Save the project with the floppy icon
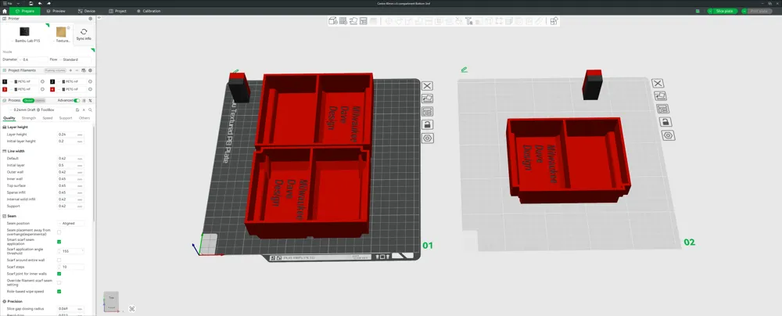Screen dimensions: 782x316 point(31,3)
